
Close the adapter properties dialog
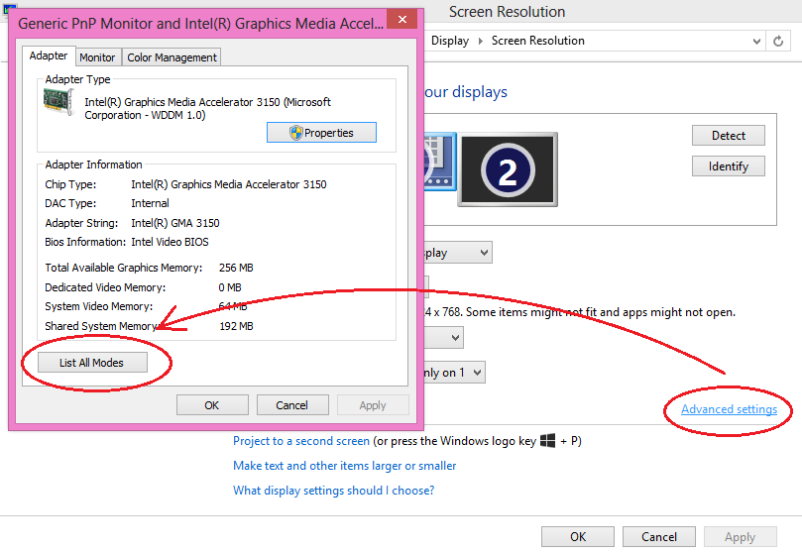pos(401,21)
